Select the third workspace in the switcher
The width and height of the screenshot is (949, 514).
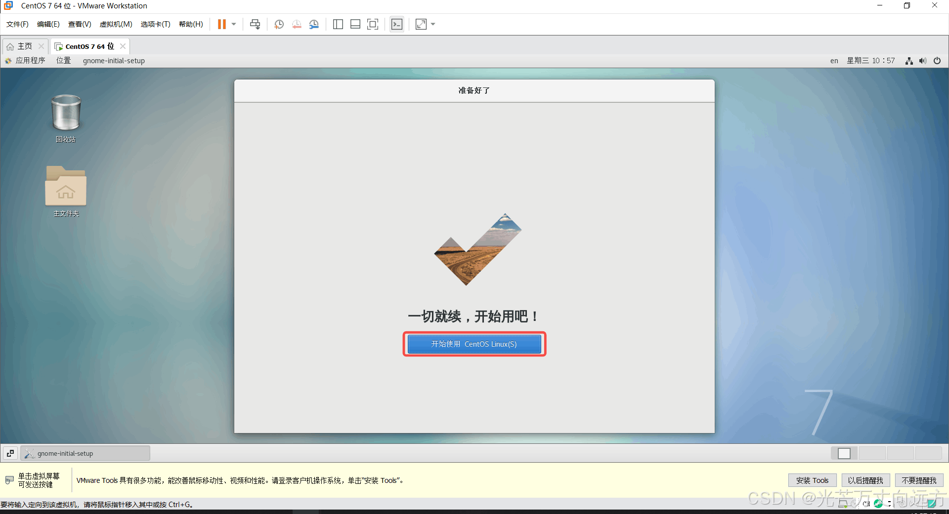click(x=900, y=453)
